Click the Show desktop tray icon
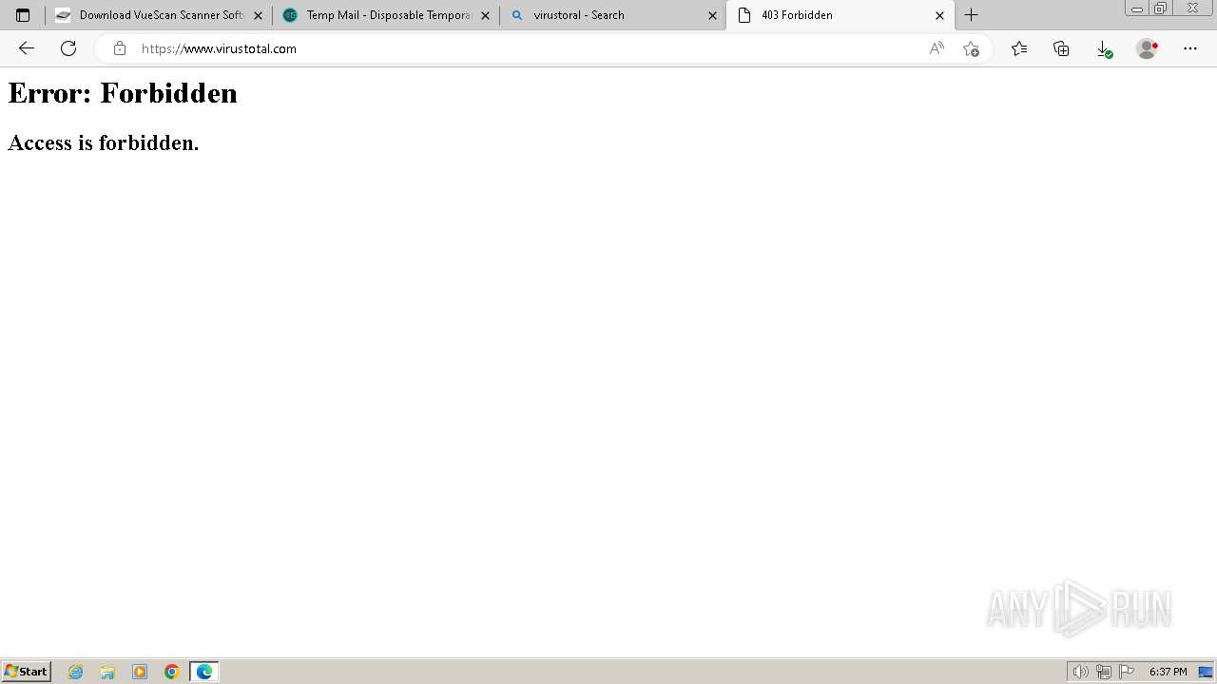1217x684 pixels. tap(1206, 672)
